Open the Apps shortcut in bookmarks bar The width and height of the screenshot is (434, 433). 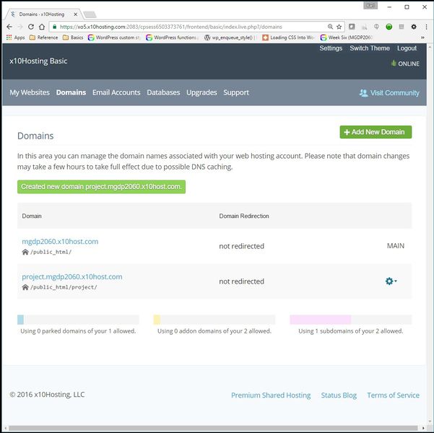(x=15, y=38)
